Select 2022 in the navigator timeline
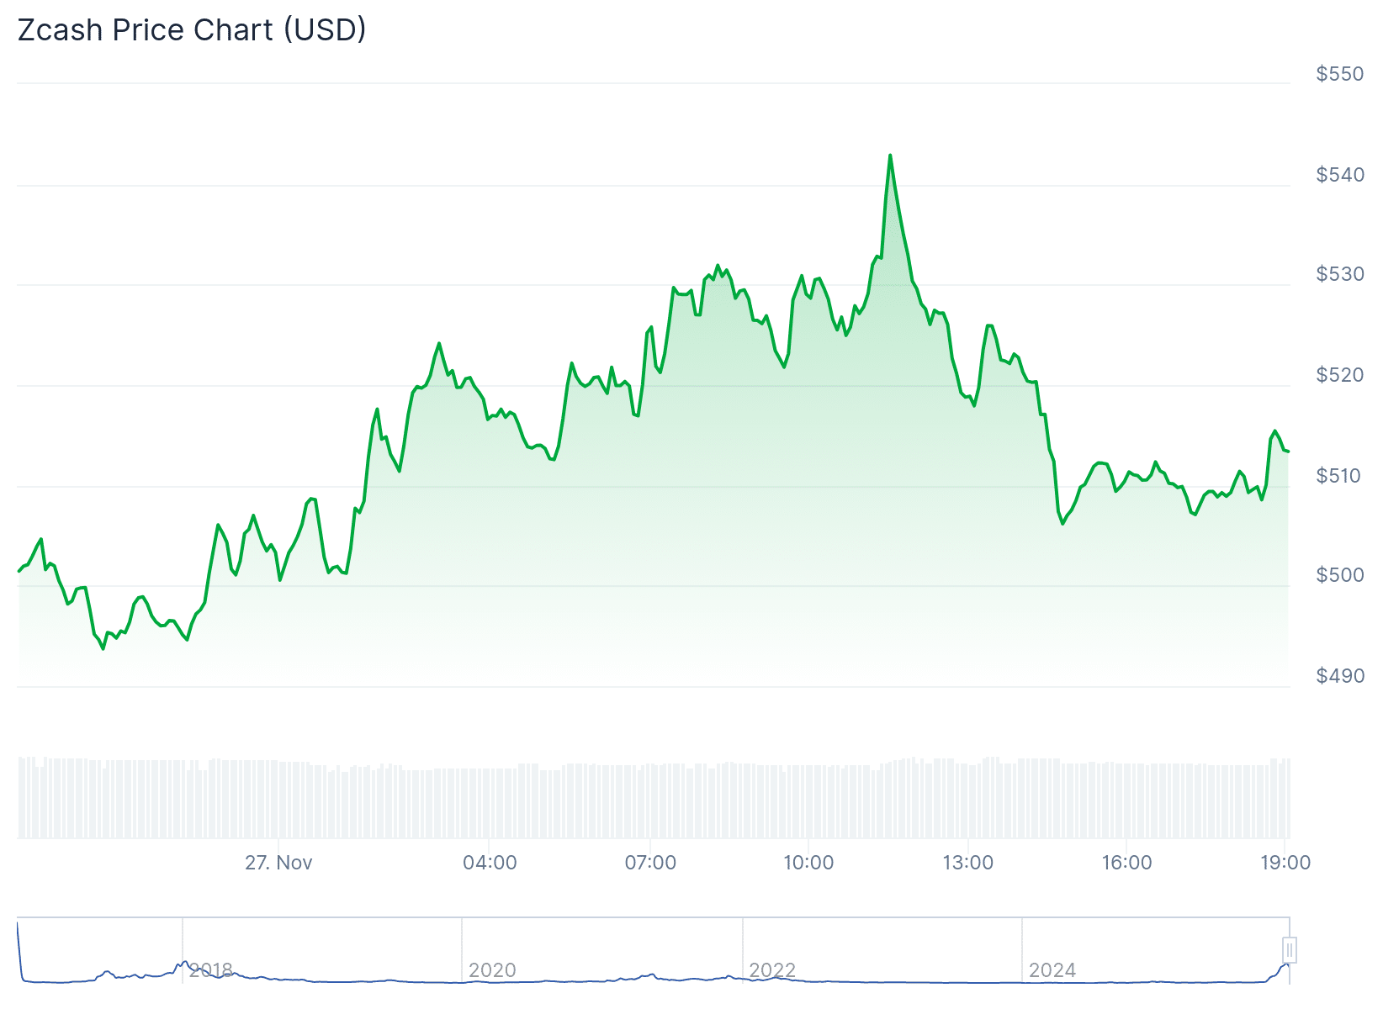1383x1009 pixels. coord(772,970)
